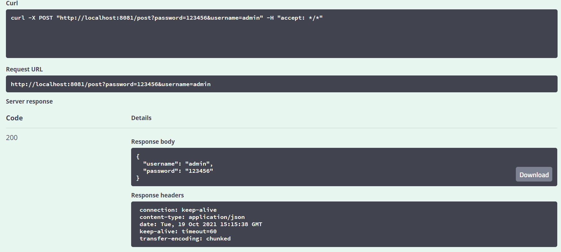The image size is (561, 252).
Task: Click the 200 status code
Action: coord(12,138)
